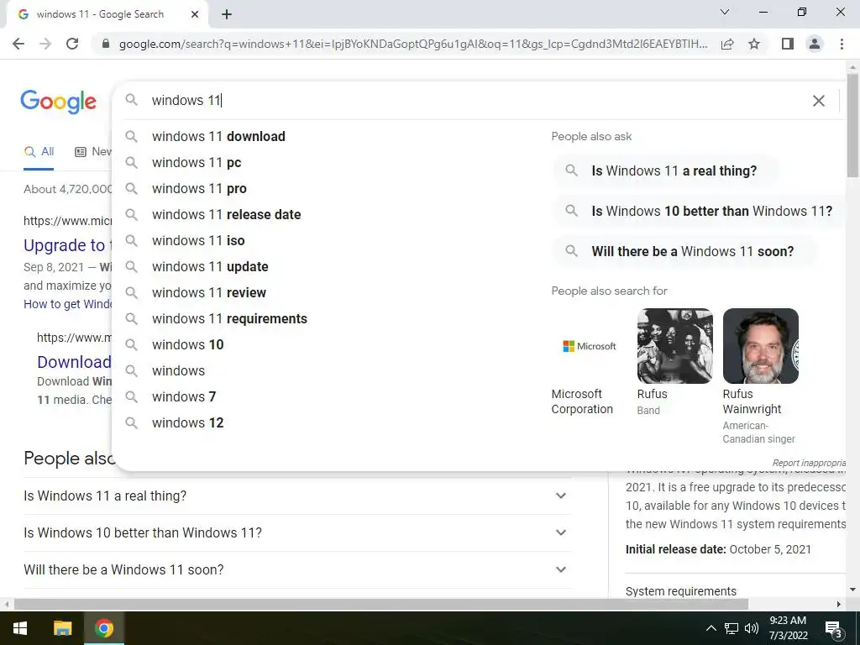
Task: Click the horizontal page scrollbar thumb
Action: tap(380, 604)
